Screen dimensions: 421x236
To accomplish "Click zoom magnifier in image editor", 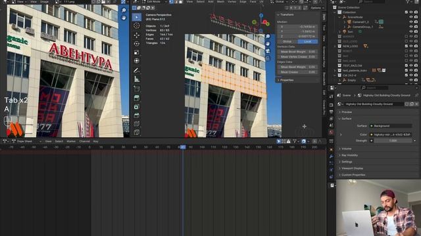I will 124,10.
